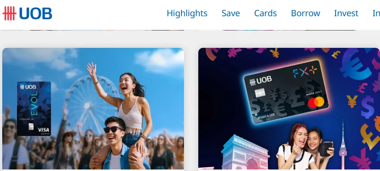Screen dimensions: 380x171
Task: Click the black UOB FX+ debit card
Action: click(286, 92)
